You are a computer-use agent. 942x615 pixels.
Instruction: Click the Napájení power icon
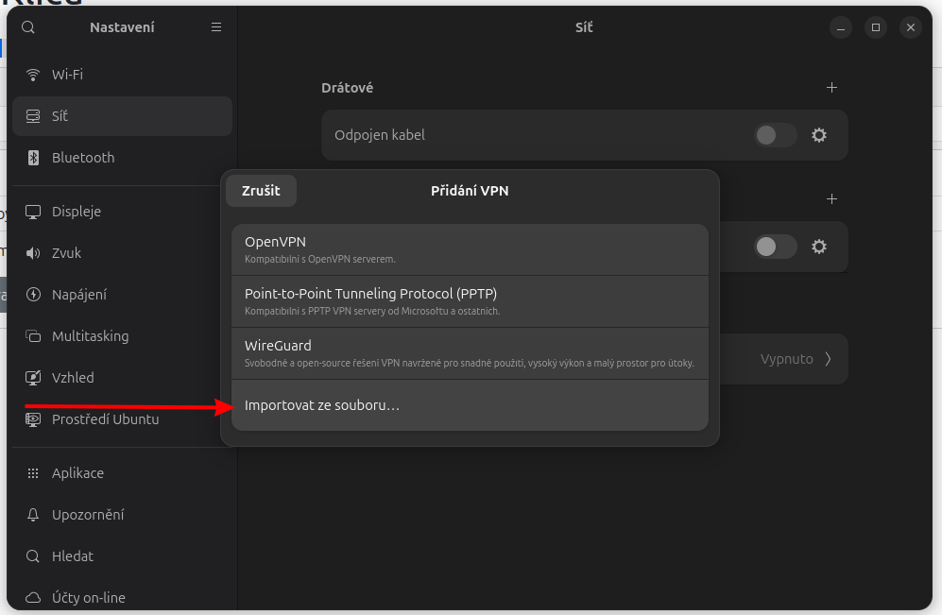[x=33, y=295]
